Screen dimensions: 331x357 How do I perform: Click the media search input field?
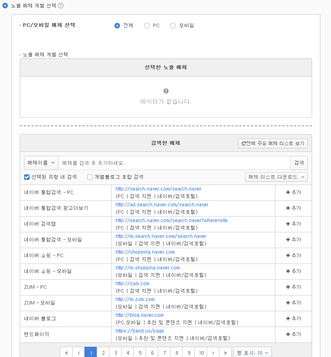tap(174, 163)
